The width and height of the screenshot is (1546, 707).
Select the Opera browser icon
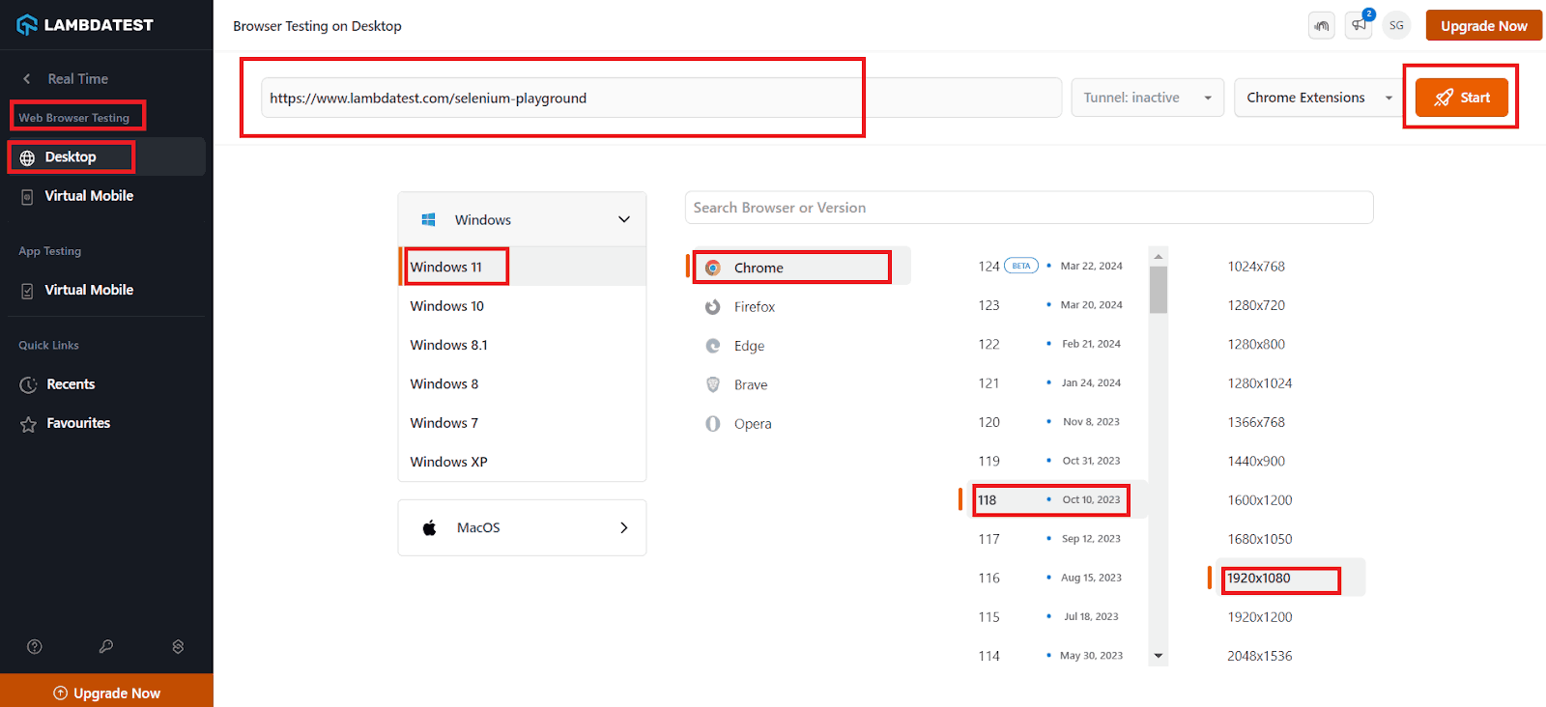pyautogui.click(x=713, y=424)
